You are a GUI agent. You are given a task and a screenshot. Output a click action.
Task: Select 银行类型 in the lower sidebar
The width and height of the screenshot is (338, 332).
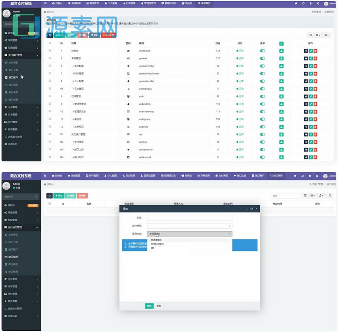pos(13,264)
